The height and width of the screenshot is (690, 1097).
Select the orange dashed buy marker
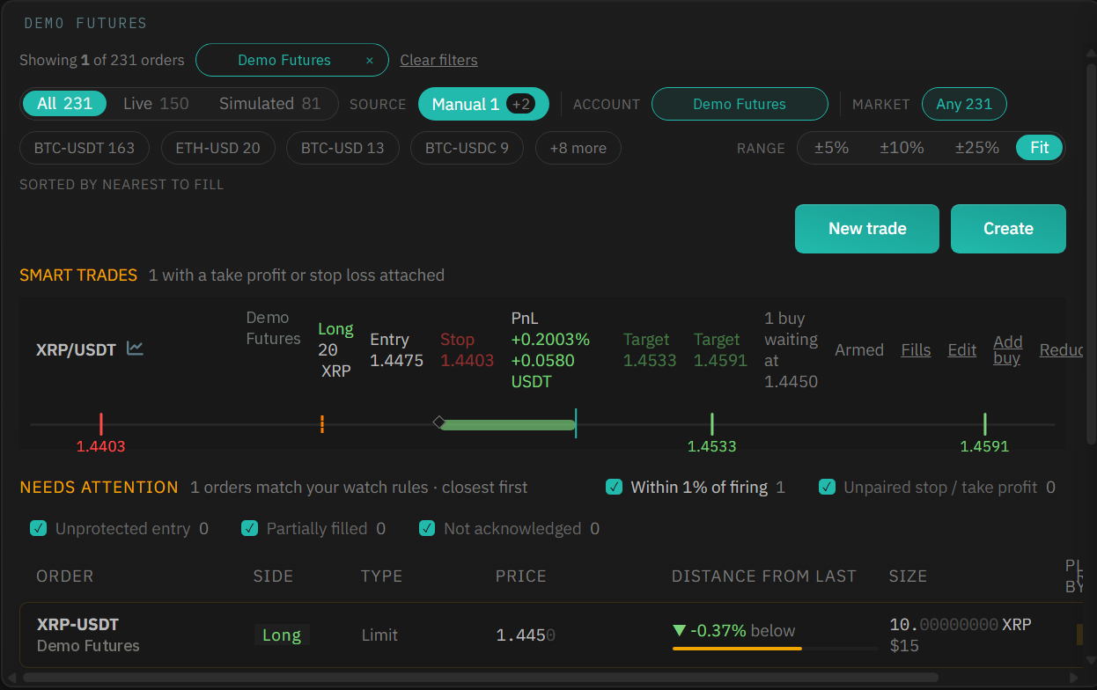coord(322,424)
